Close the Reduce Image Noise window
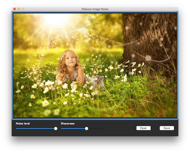The width and height of the screenshot is (190, 153). pos(14,9)
